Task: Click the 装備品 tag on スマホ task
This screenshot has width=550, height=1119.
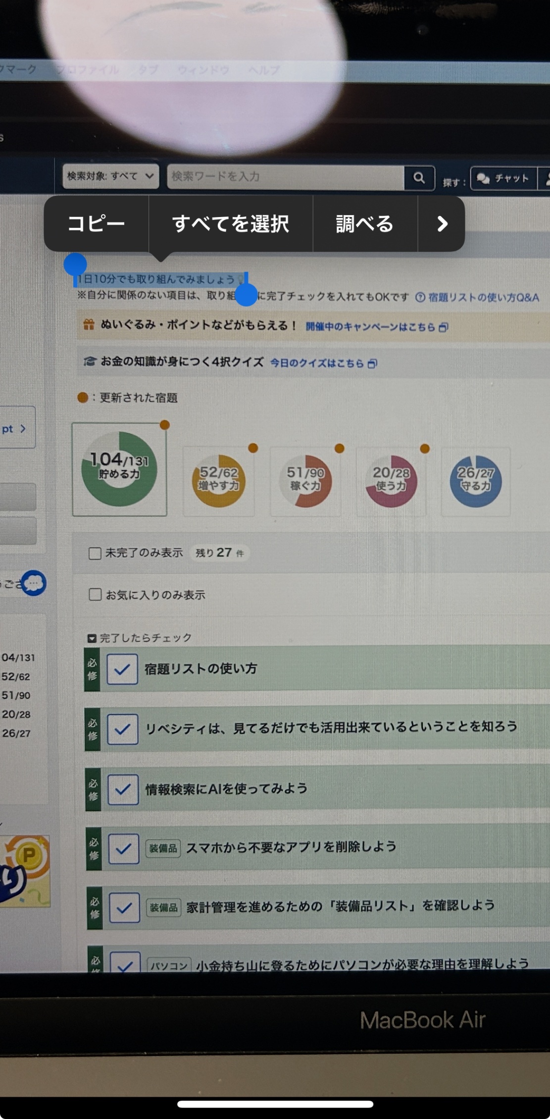Action: coord(163,848)
